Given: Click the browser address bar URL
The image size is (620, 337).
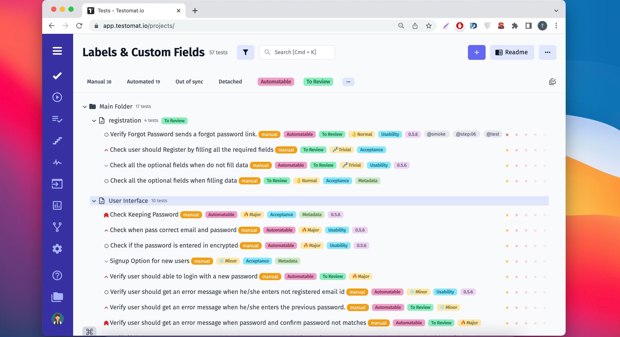Looking at the screenshot, I should point(139,26).
